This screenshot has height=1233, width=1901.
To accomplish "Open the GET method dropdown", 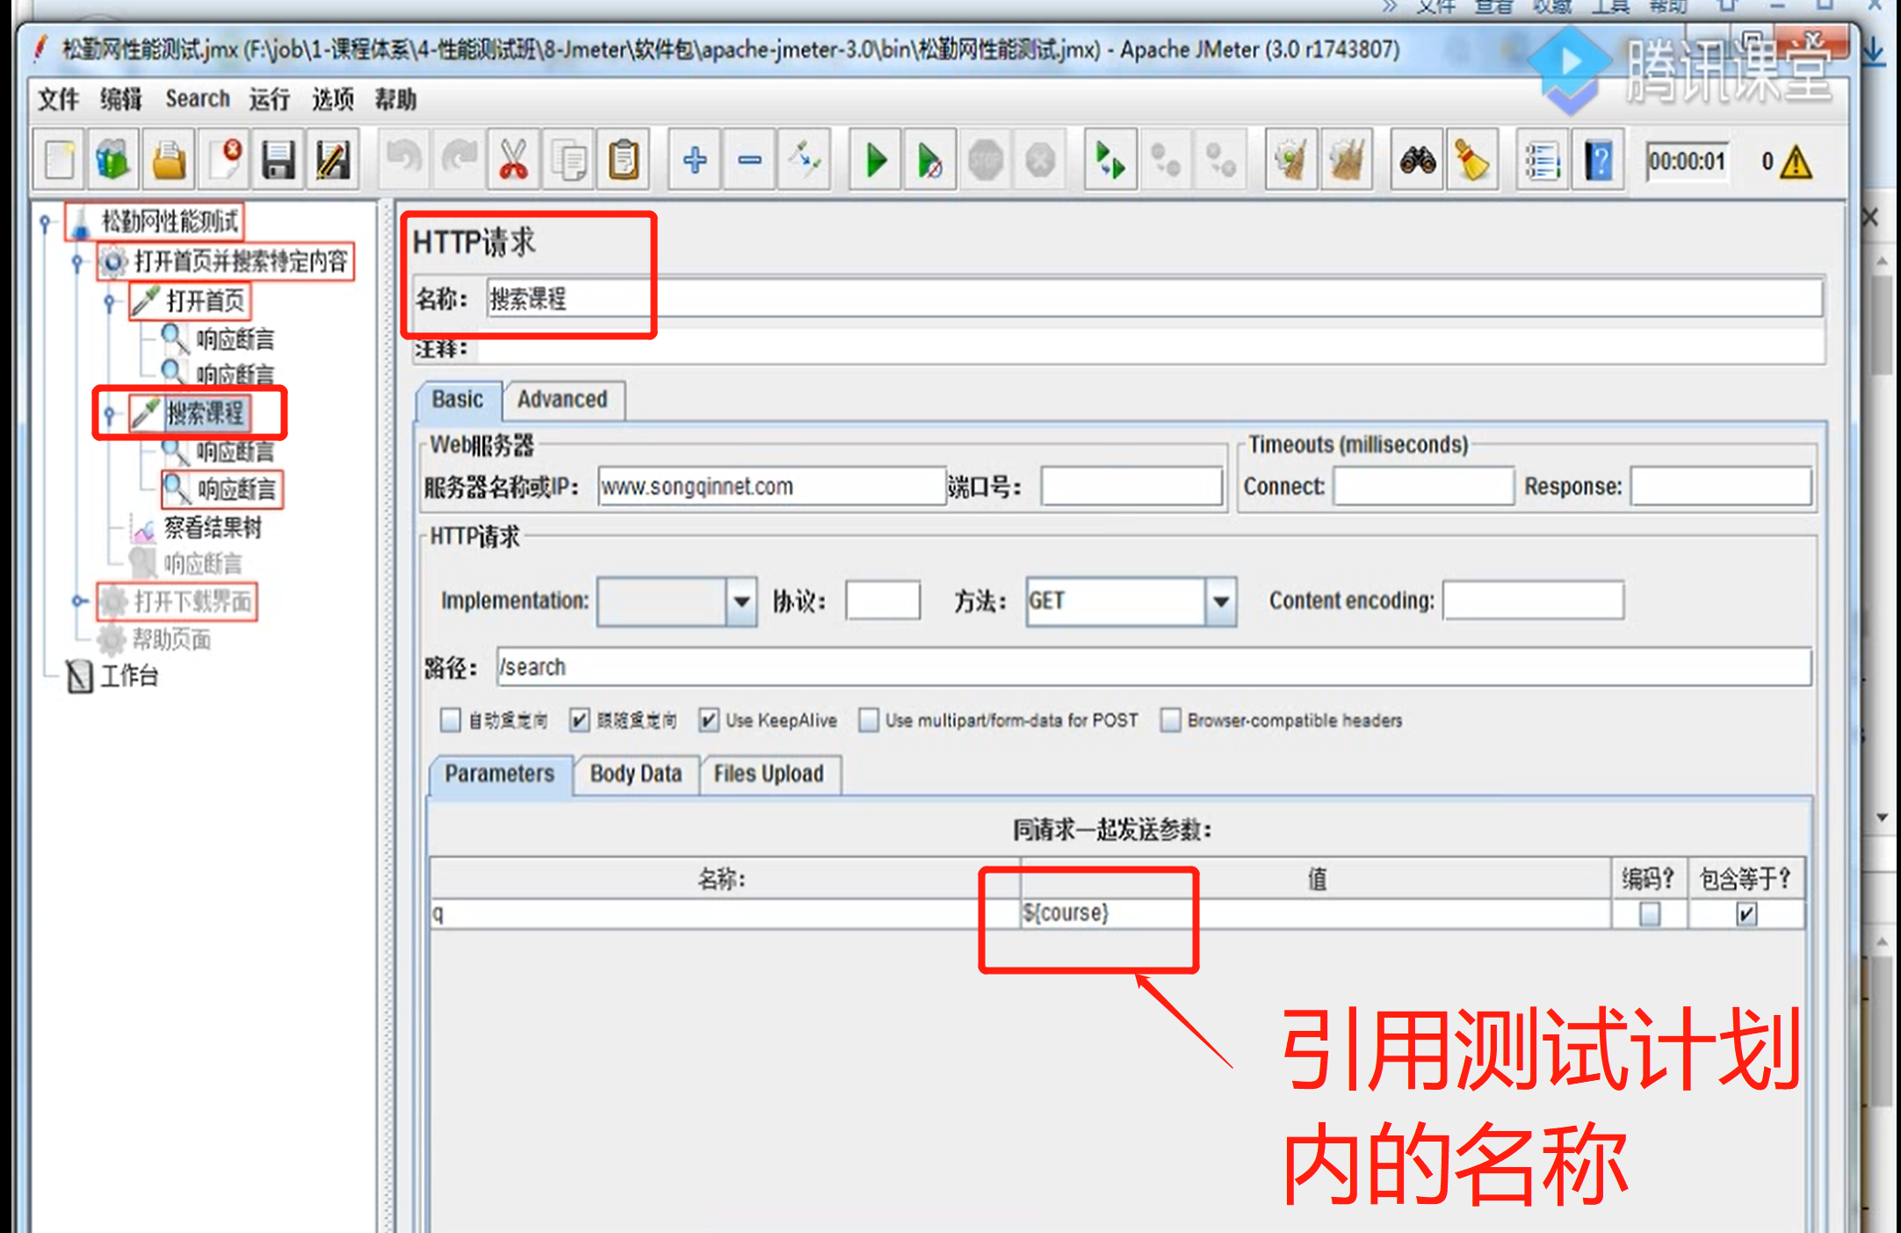I will click(1220, 602).
